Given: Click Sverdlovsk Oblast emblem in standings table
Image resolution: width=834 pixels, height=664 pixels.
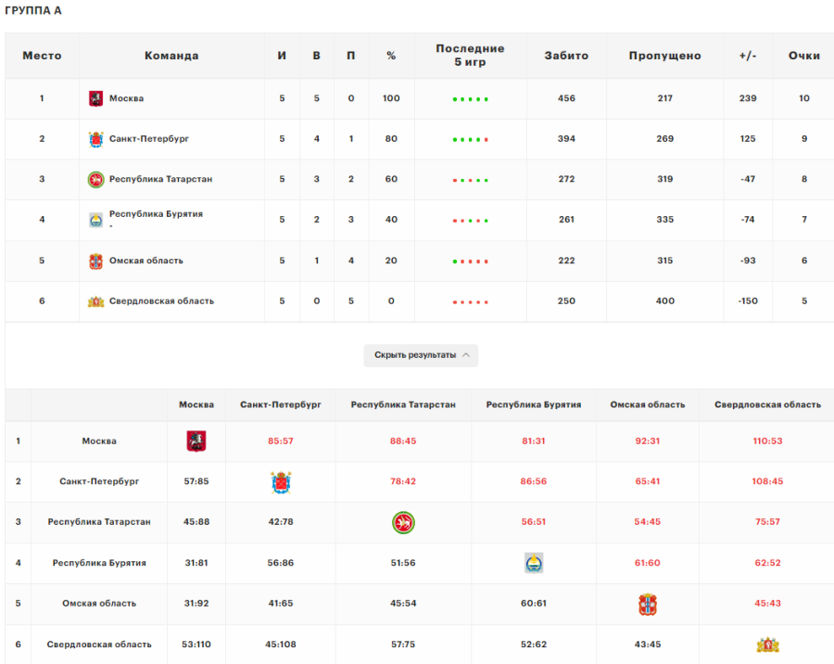Looking at the screenshot, I should [x=95, y=301].
